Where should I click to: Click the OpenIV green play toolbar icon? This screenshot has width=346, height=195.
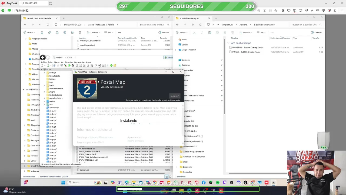click(x=69, y=65)
